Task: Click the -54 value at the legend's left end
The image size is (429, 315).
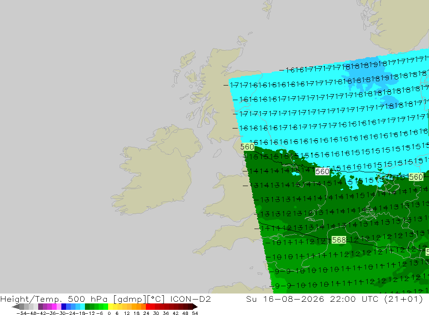Action: click(x=22, y=313)
